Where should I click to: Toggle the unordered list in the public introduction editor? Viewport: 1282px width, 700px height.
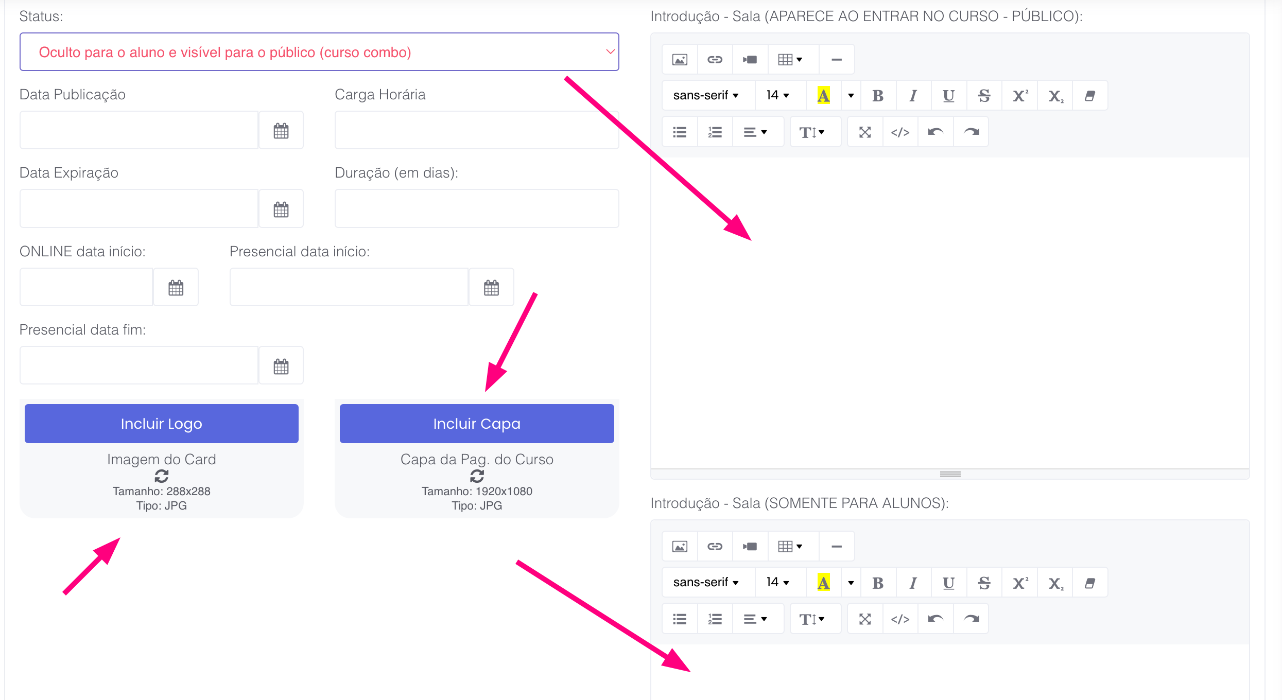pyautogui.click(x=680, y=132)
